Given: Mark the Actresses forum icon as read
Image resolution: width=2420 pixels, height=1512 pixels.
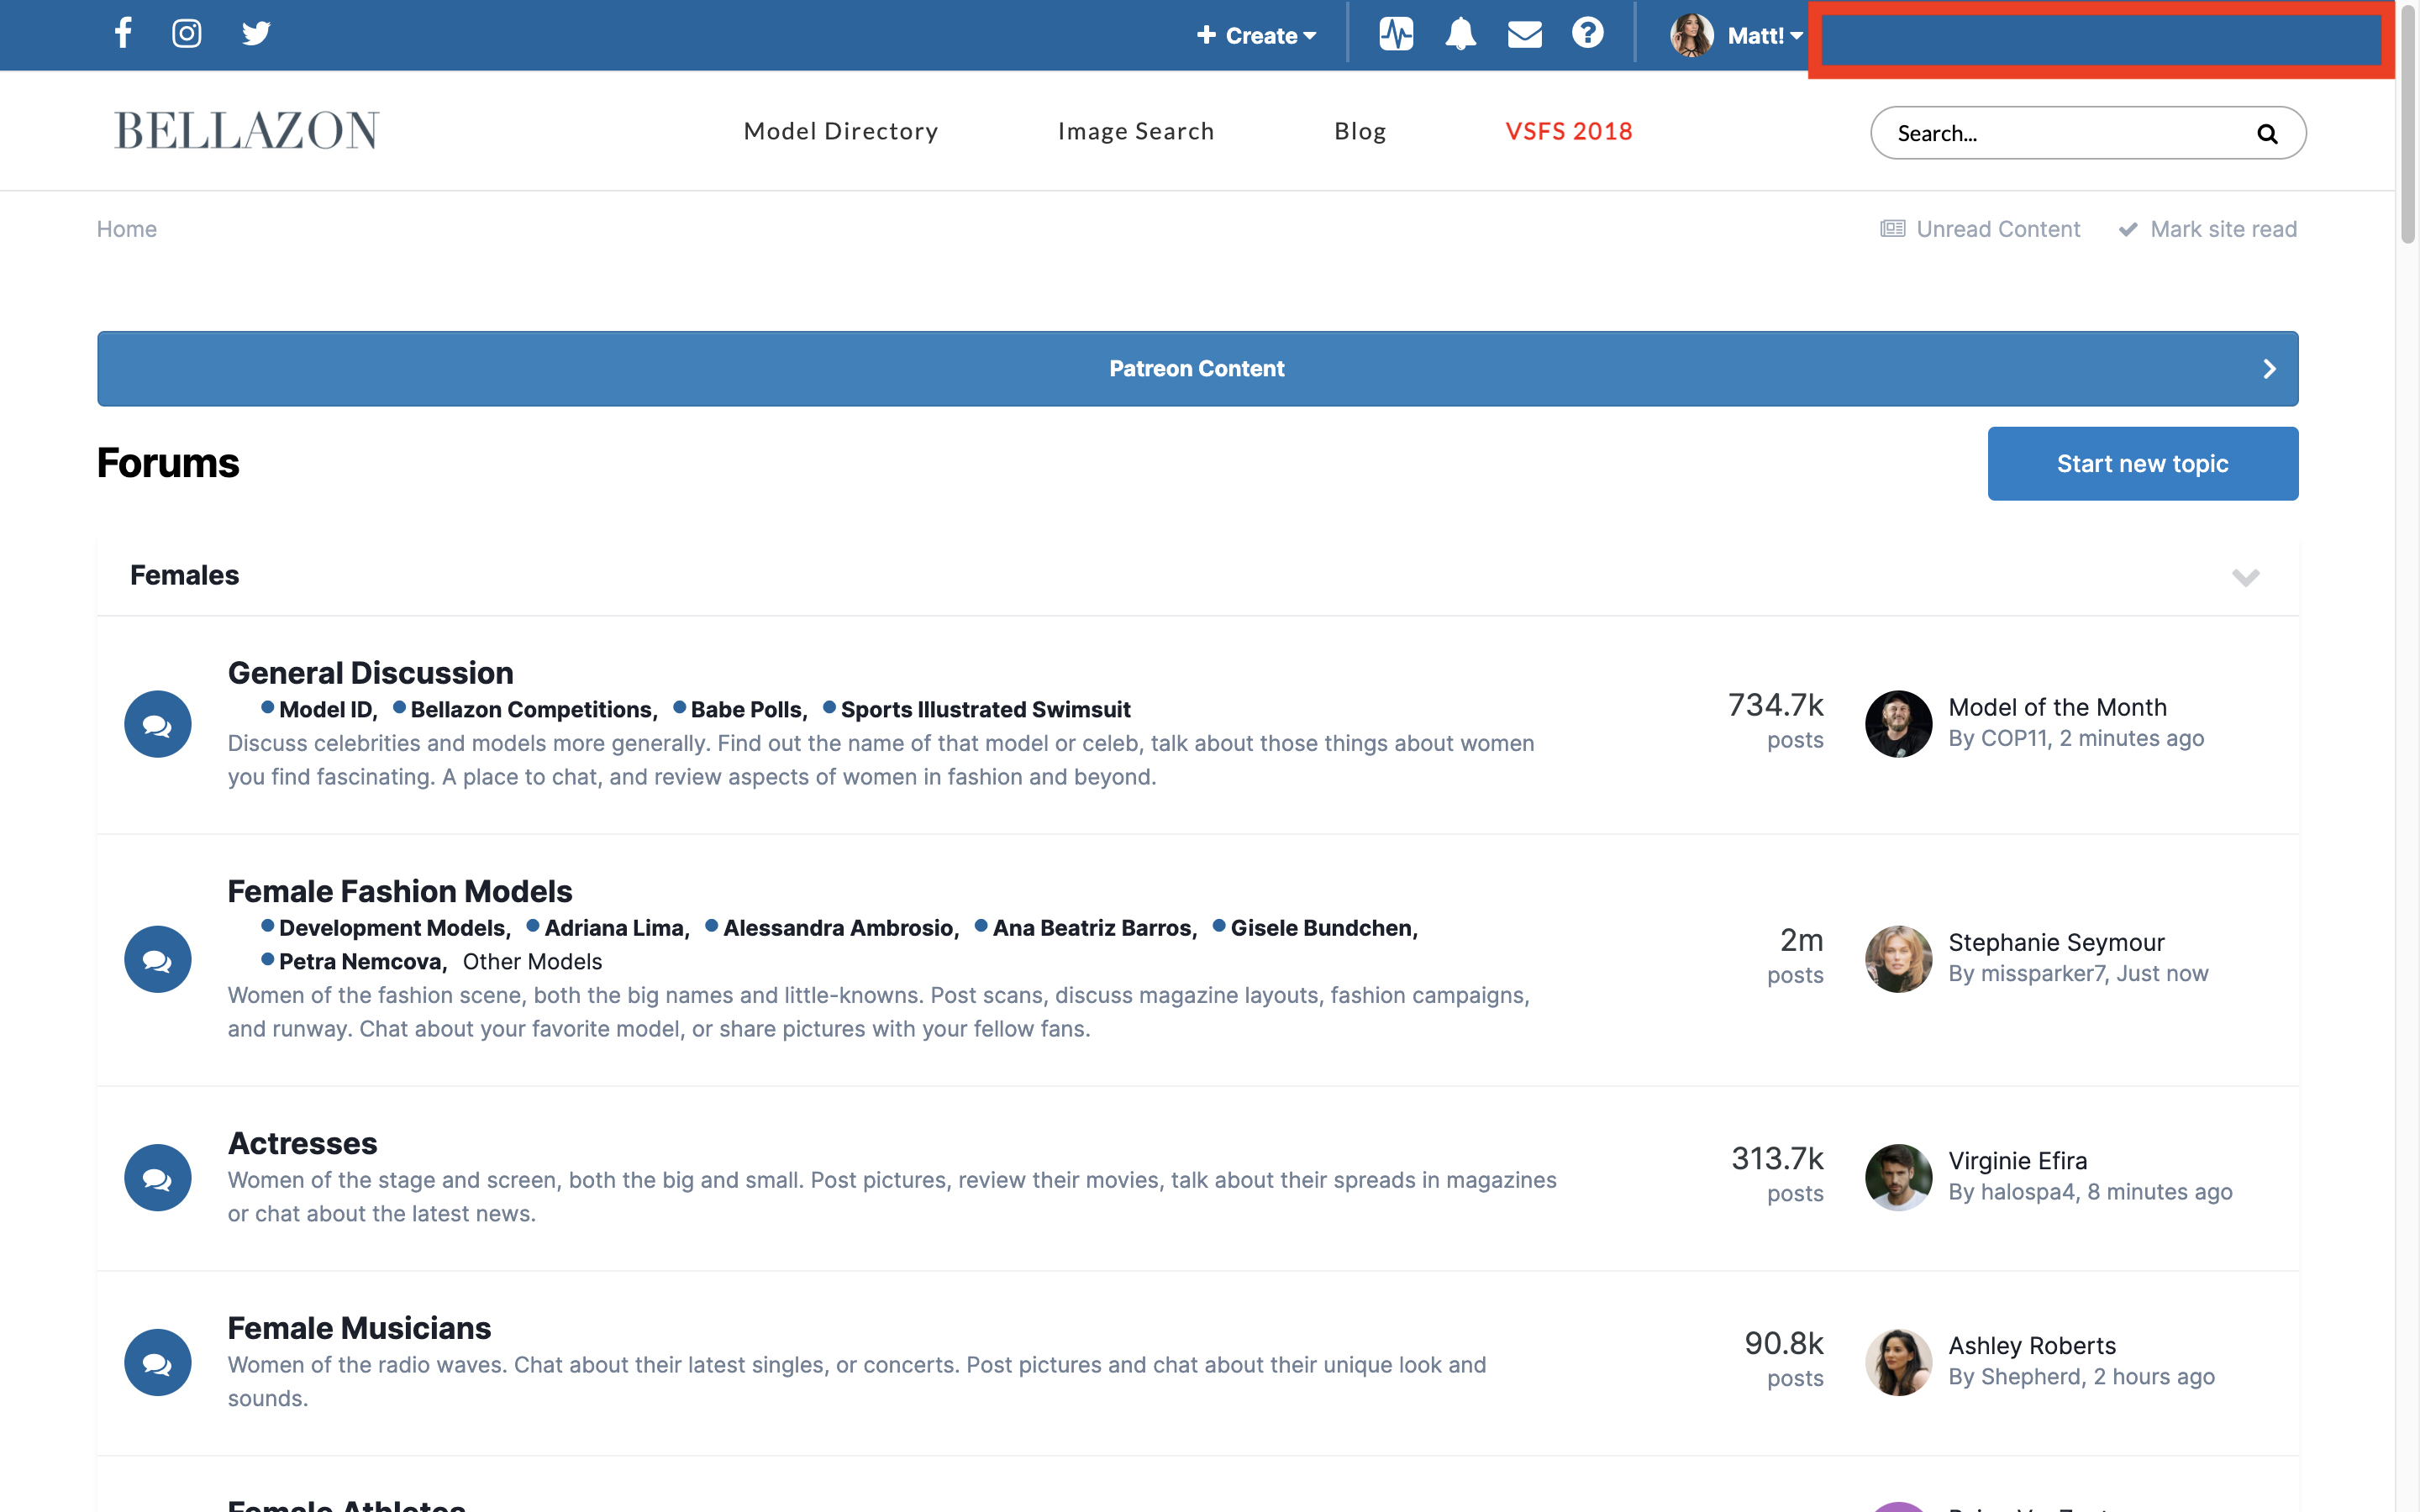Looking at the screenshot, I should 158,1177.
